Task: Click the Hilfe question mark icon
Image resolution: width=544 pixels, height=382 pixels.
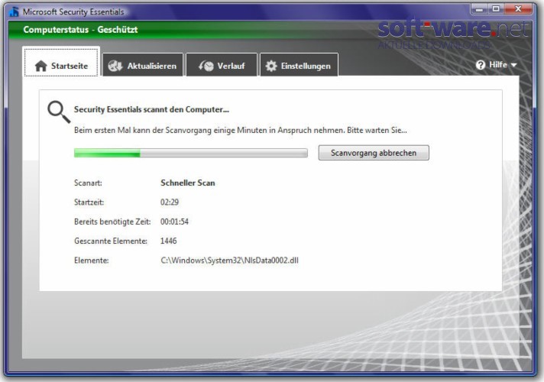Action: tap(481, 65)
